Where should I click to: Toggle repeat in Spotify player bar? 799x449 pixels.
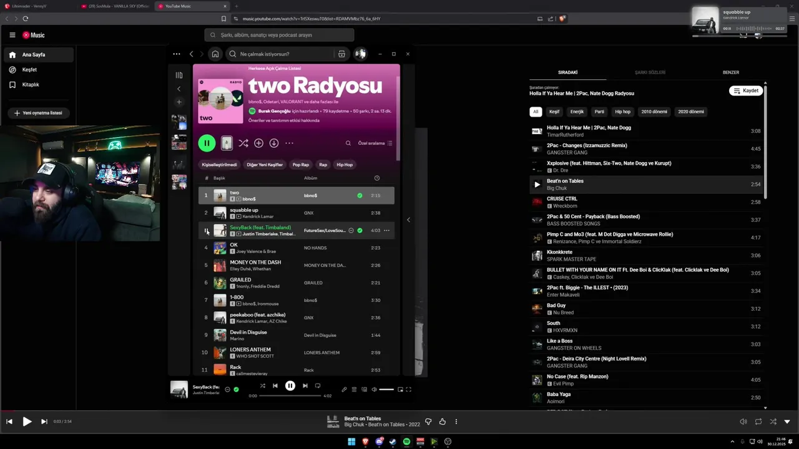click(x=318, y=386)
